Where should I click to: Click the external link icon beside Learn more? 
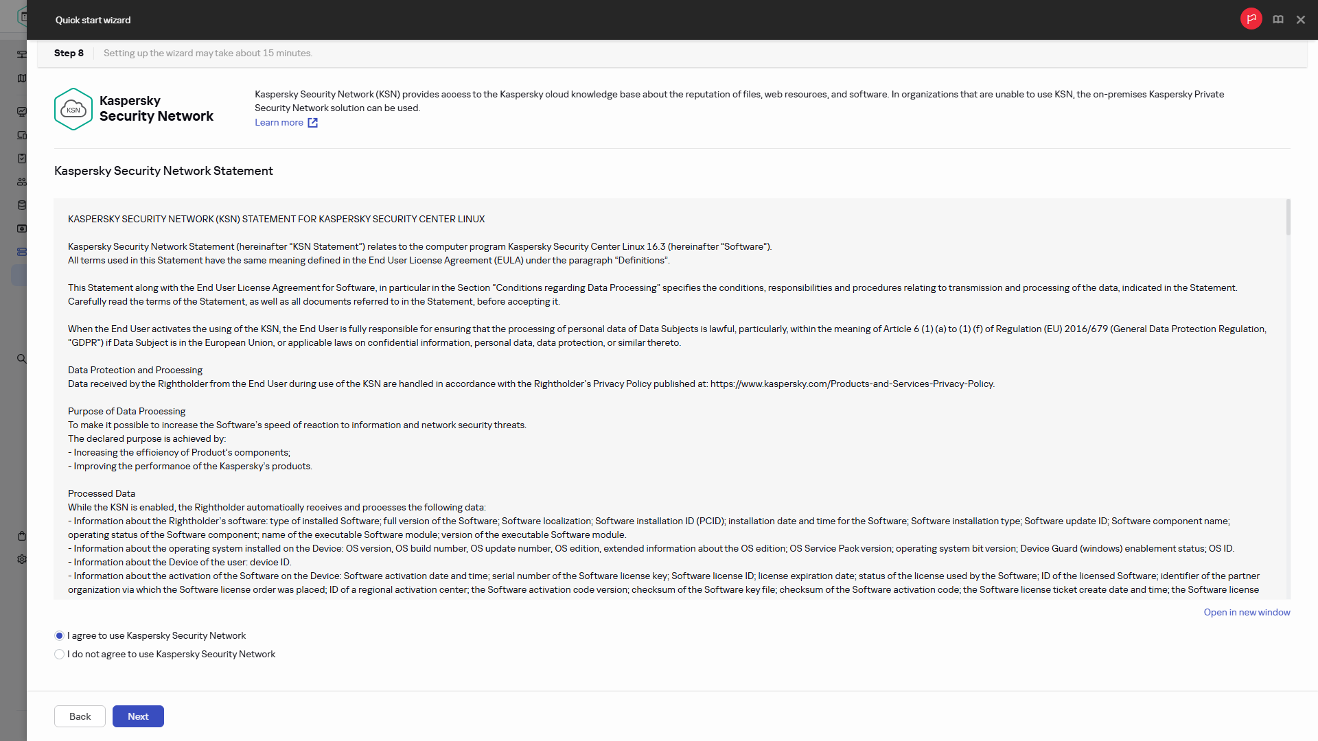pyautogui.click(x=312, y=123)
